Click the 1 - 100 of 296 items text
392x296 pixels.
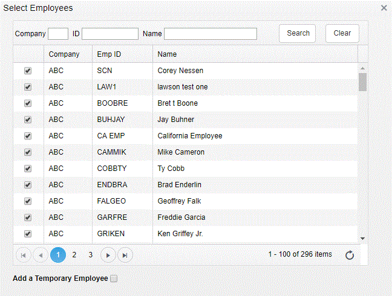(x=300, y=254)
